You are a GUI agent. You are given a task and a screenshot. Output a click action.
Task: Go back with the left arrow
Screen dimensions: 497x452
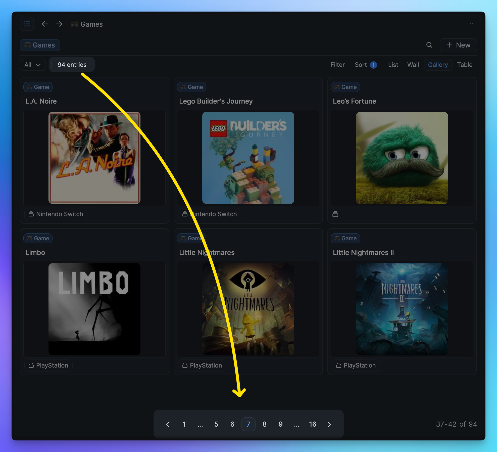pos(45,24)
